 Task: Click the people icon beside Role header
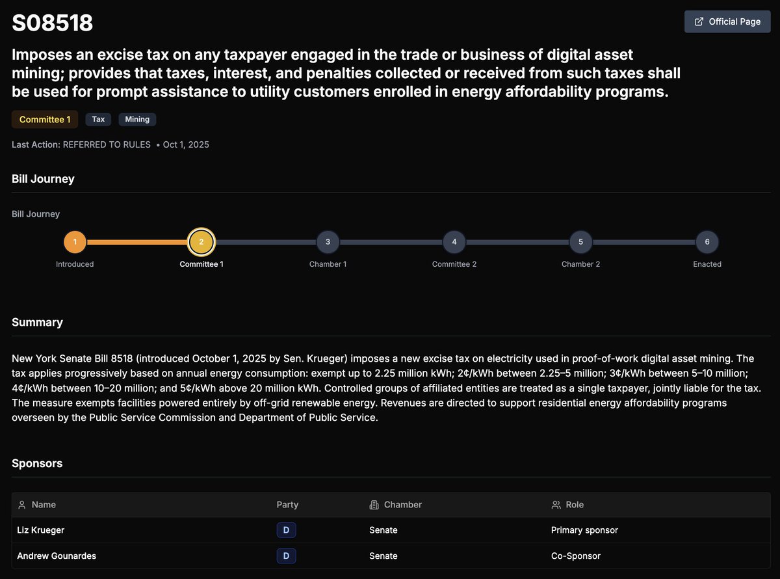coord(556,505)
